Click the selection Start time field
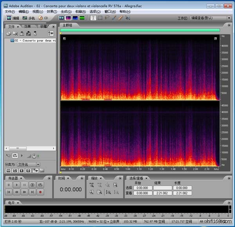The image size is (235, 227). pos(143,188)
